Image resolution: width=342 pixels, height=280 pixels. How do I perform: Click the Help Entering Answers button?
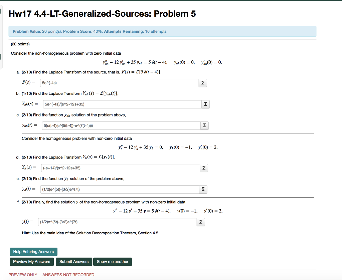point(33,252)
